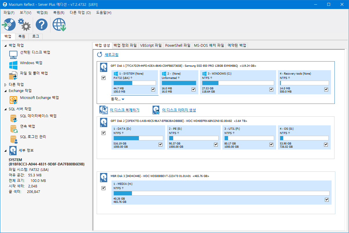Screen dimensions: 349x233
Task: Click the Microsoft Exchange 백업 icon
Action: pyautogui.click(x=13, y=100)
